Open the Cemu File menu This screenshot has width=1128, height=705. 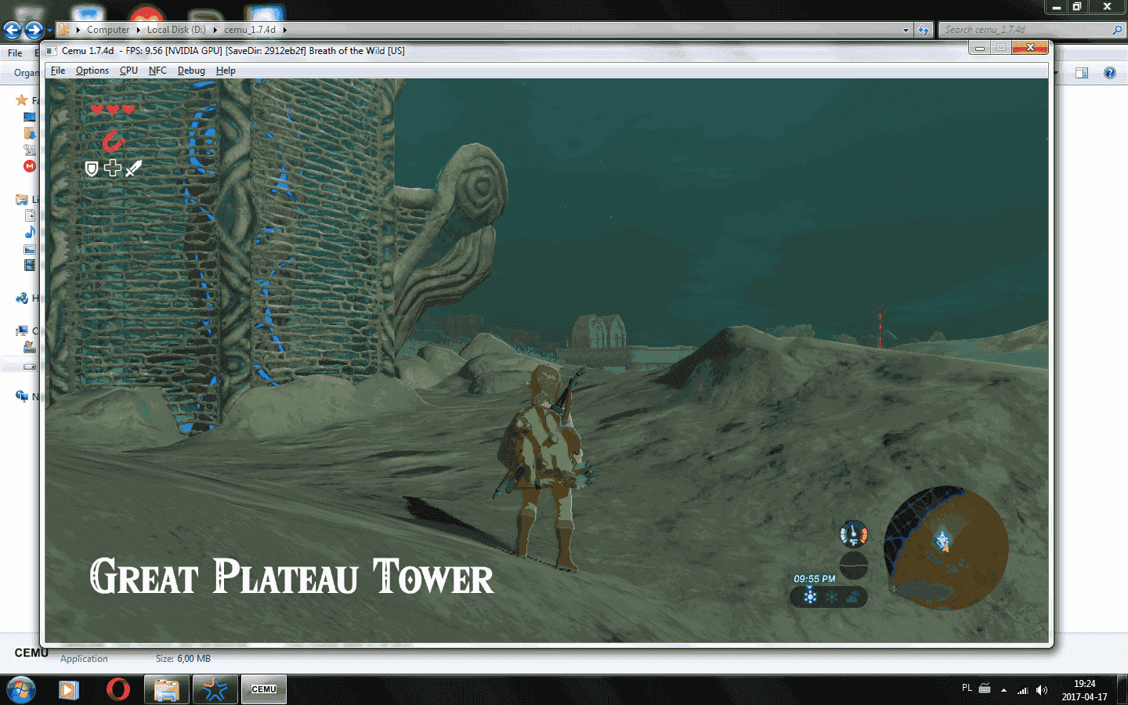(58, 70)
